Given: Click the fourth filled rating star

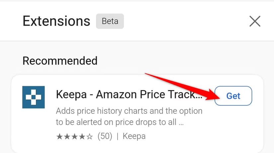Looking at the screenshot, I should [x=81, y=136].
